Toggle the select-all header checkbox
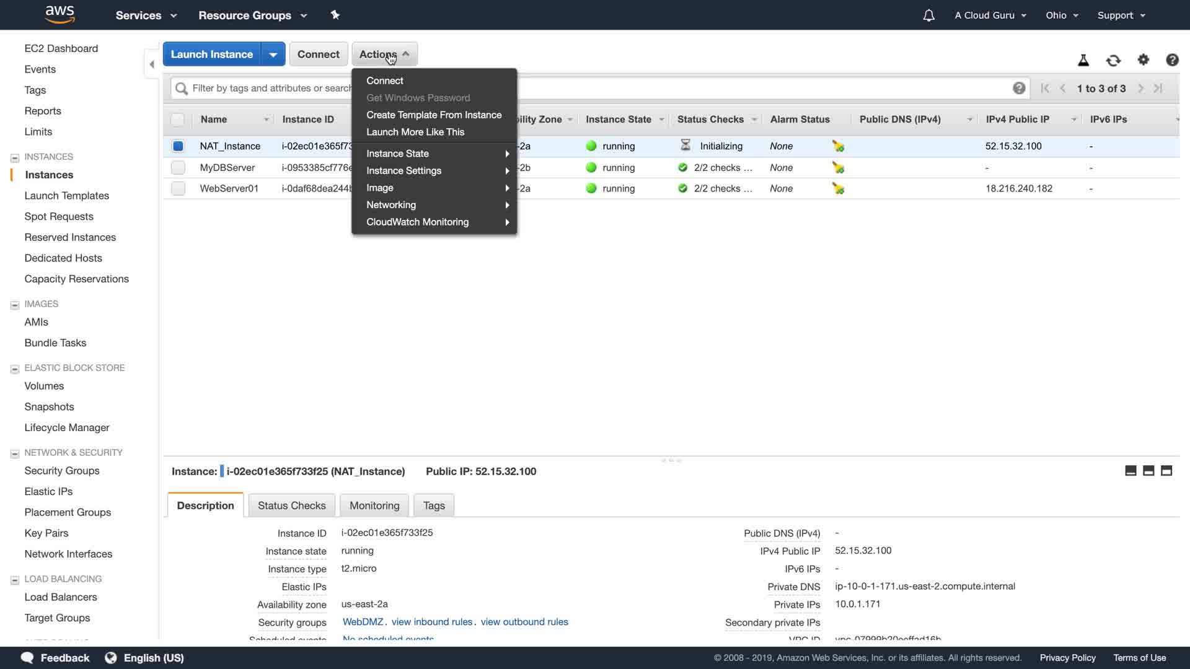 click(178, 120)
